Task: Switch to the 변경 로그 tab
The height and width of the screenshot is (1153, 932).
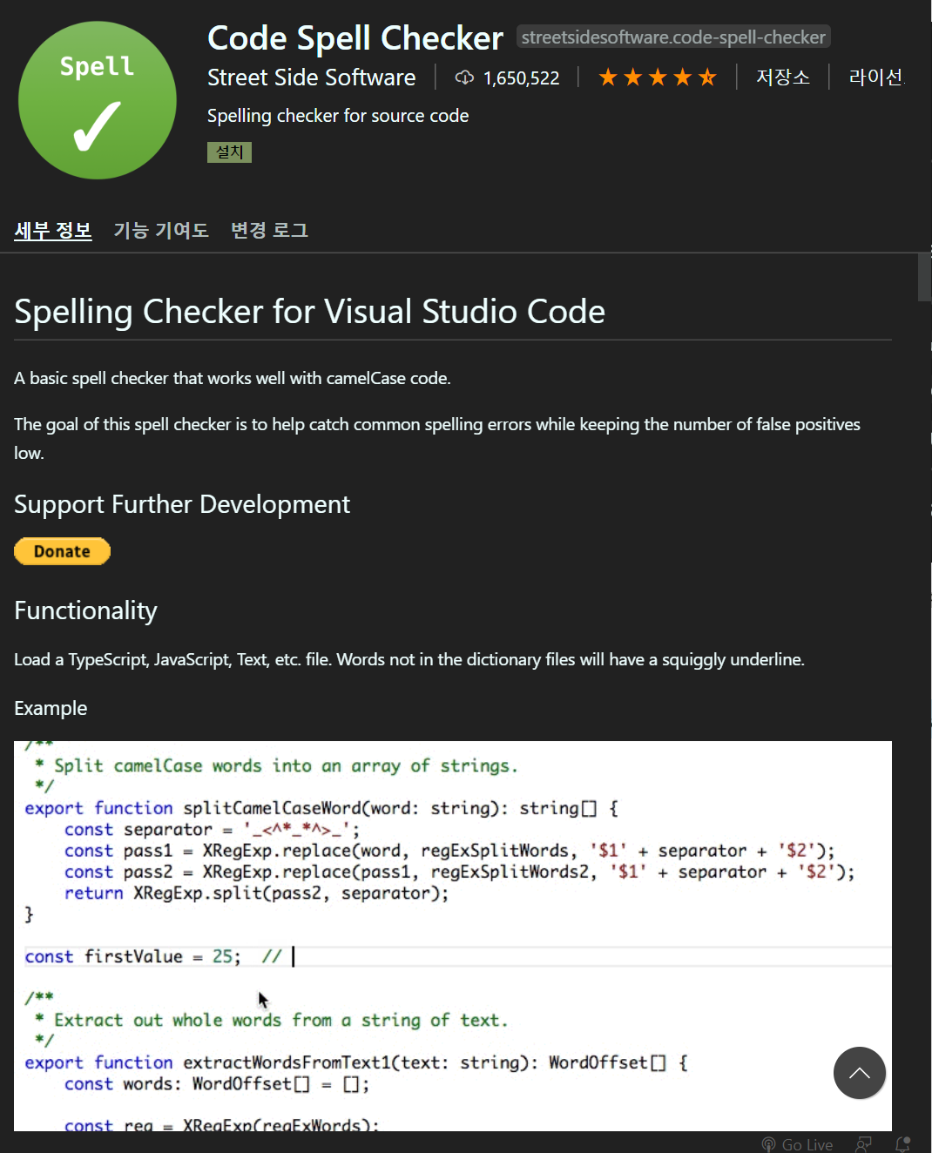Action: click(x=269, y=231)
